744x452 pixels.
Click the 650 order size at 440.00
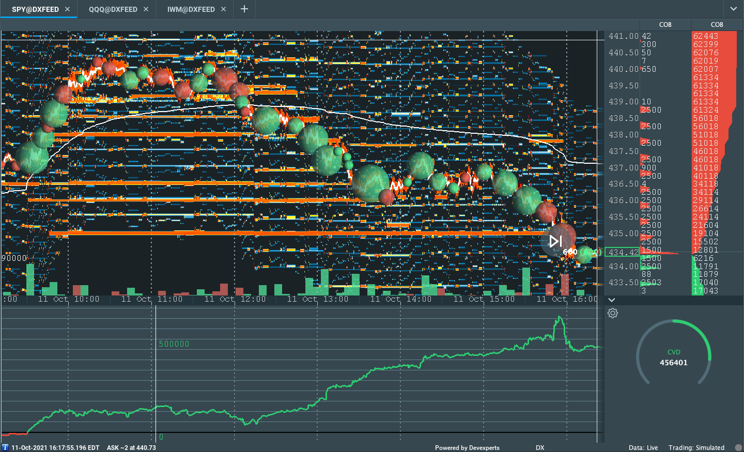point(649,69)
